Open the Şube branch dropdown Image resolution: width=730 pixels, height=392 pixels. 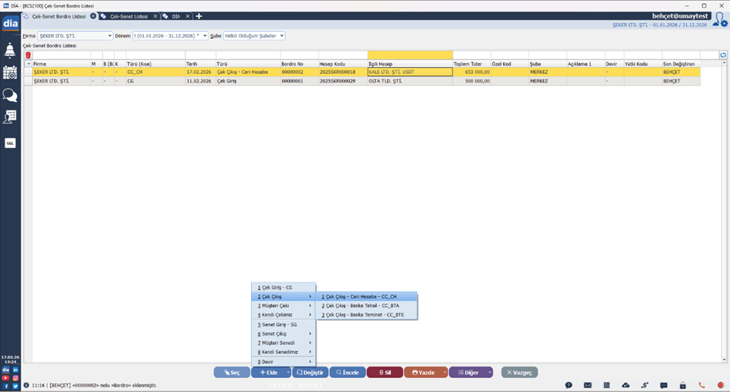click(281, 35)
